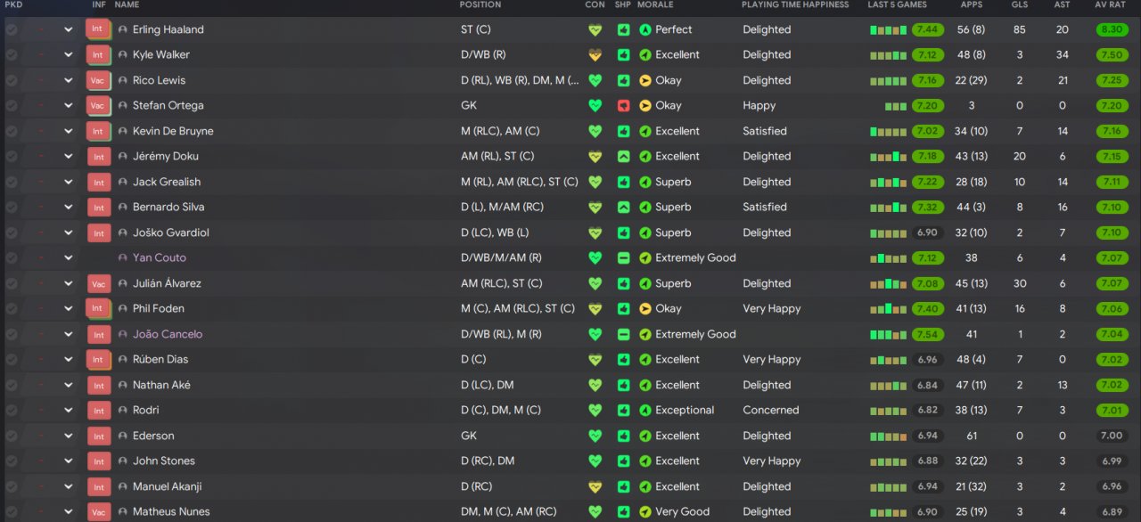The height and width of the screenshot is (522, 1141).
Task: Click Erling Haaland's Int status icon
Action: [98, 29]
